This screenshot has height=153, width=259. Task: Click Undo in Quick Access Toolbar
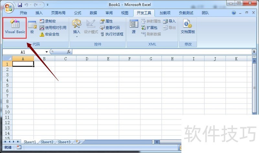pos(26,5)
